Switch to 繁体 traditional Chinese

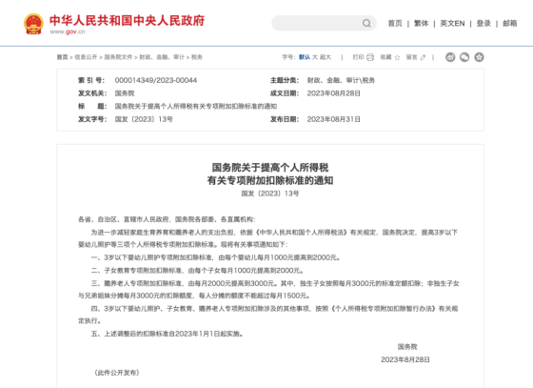[421, 24]
